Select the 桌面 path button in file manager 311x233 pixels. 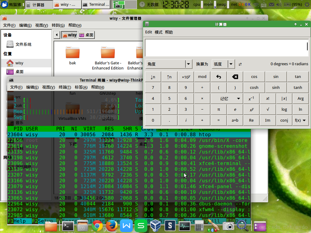tap(87, 35)
